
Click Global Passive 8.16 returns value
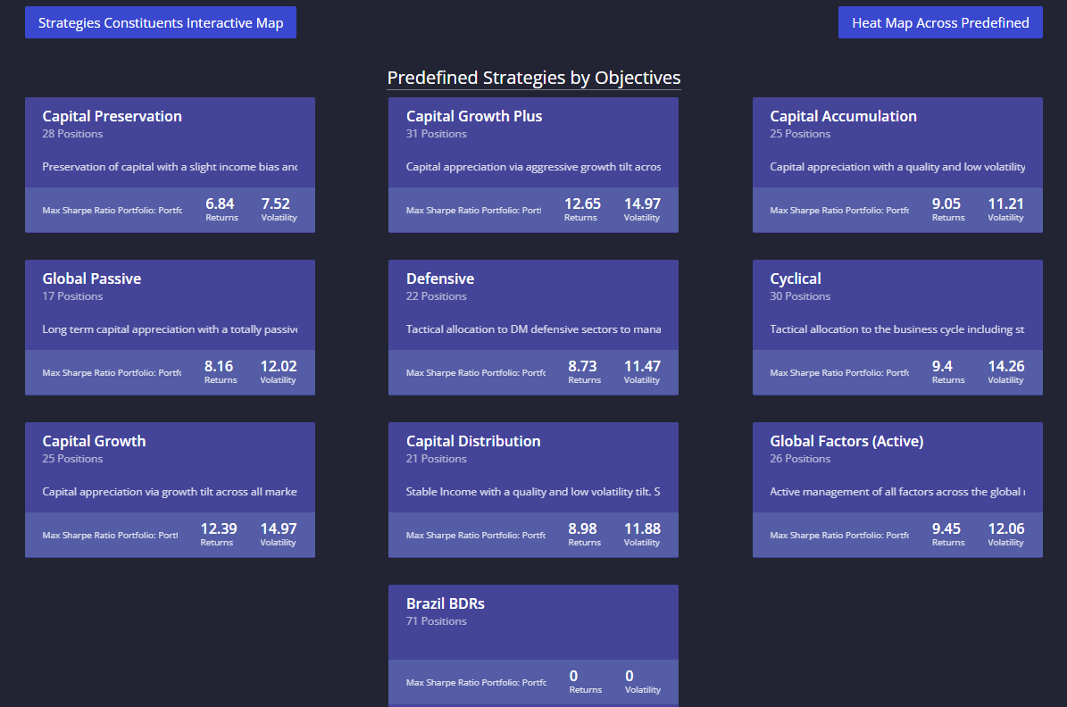[219, 366]
